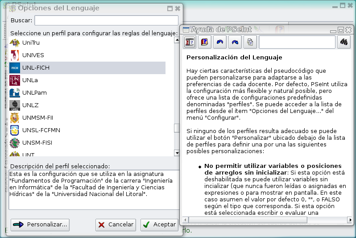Click the UNSM-FISI profile logo icon
The image size is (356, 238).
pyautogui.click(x=15, y=143)
